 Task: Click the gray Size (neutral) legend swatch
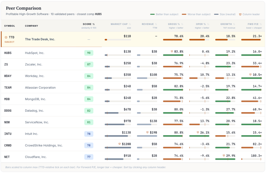[x=216, y=14]
